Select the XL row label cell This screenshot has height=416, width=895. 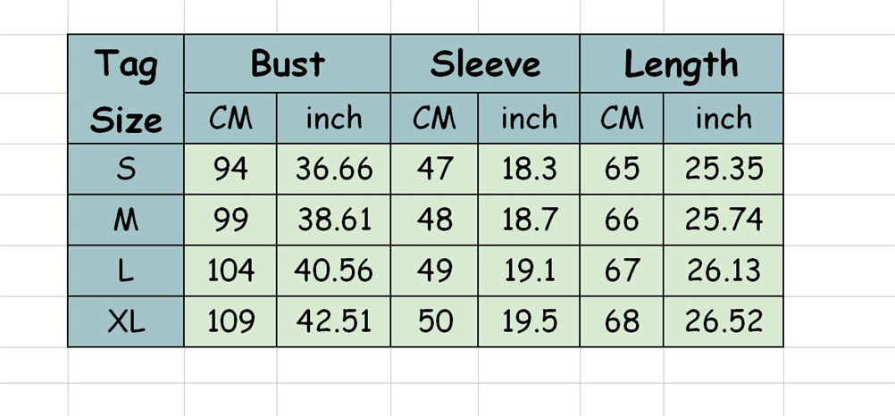126,321
